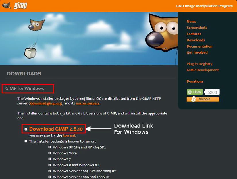237x179 pixels.
Task: Open the Plug-in Registry link
Action: 199,64
